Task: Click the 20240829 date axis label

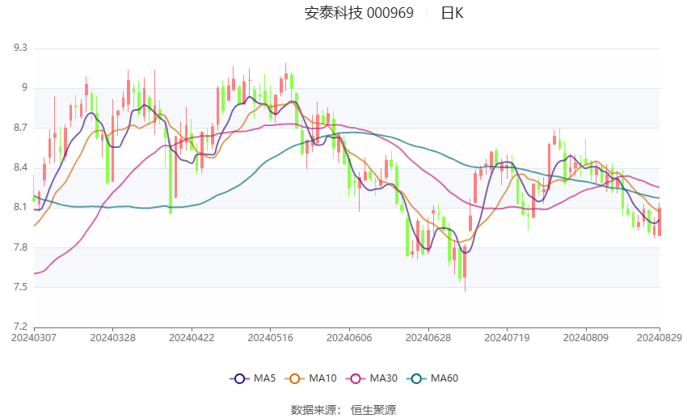Action: [660, 338]
